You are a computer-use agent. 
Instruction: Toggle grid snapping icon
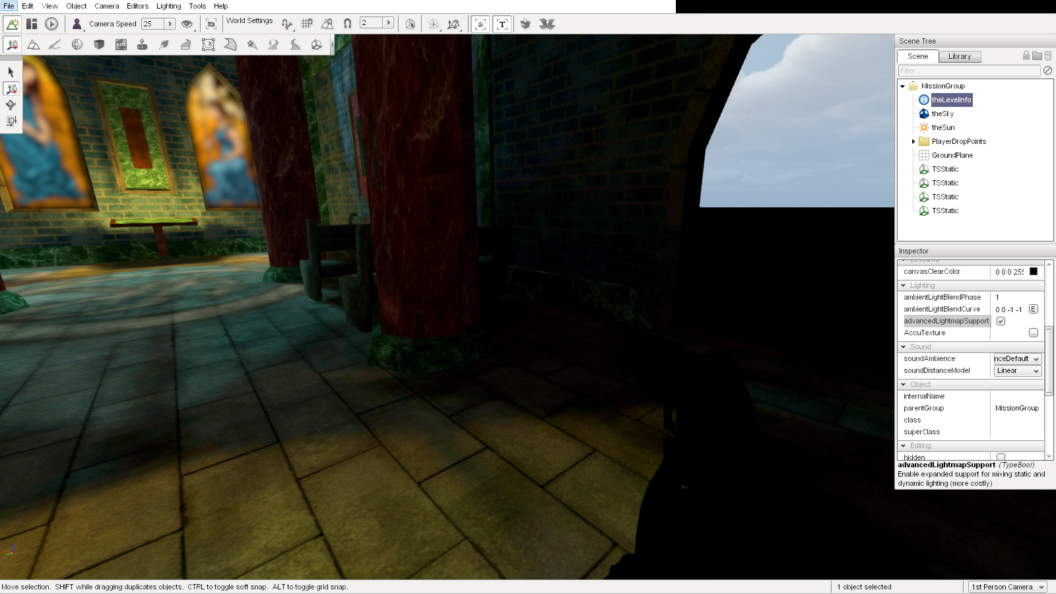(x=307, y=24)
